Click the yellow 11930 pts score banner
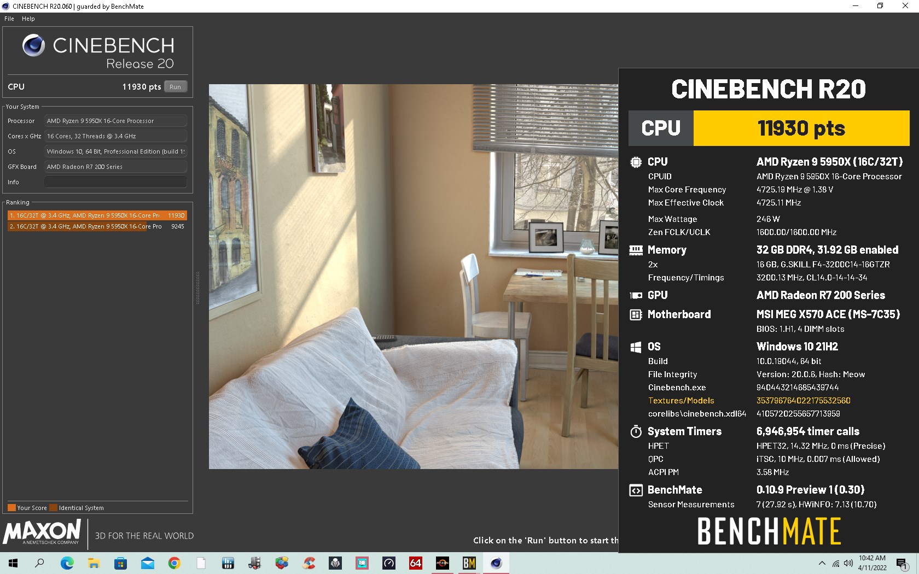The height and width of the screenshot is (574, 919). click(801, 128)
